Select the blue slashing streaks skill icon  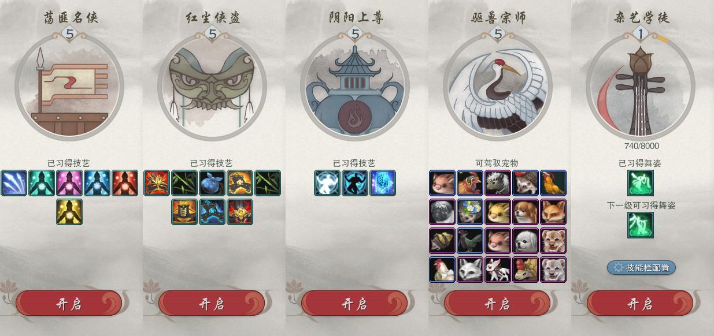tap(14, 183)
